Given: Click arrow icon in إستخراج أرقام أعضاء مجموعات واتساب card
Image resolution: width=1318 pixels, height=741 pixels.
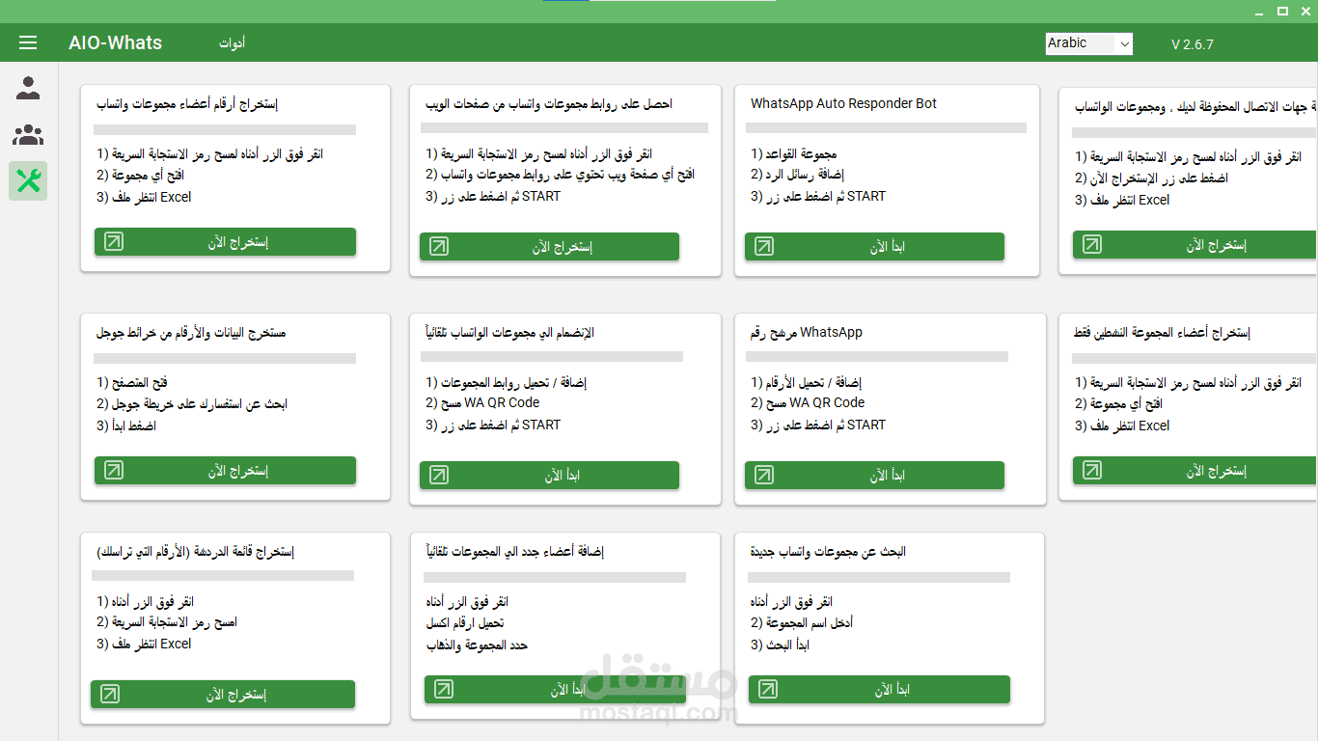Looking at the screenshot, I should point(114,241).
